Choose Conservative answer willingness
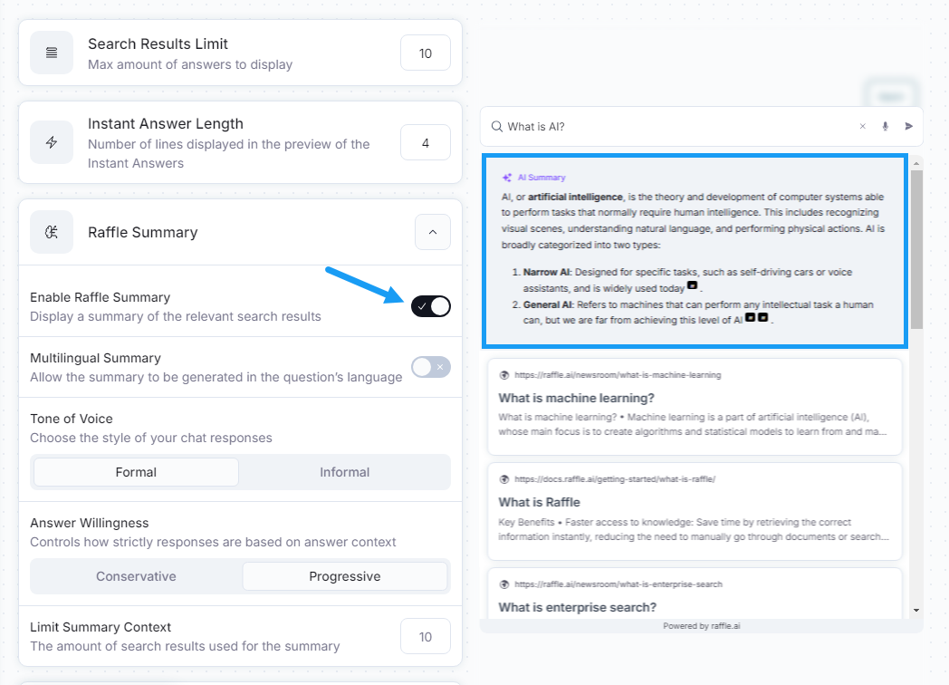949x685 pixels. click(136, 576)
